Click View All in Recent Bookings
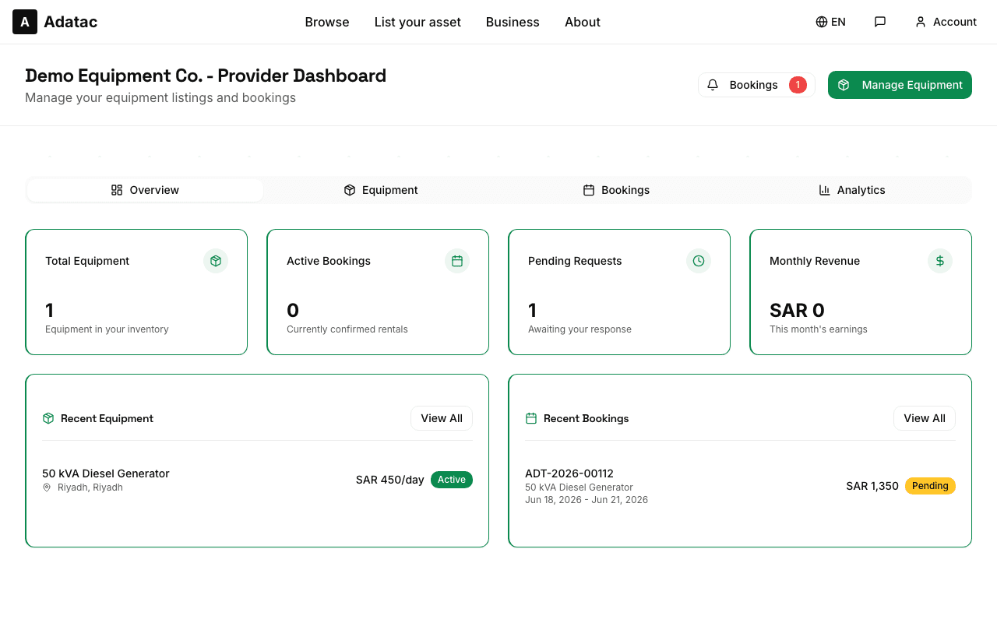Image resolution: width=997 pixels, height=623 pixels. (925, 418)
